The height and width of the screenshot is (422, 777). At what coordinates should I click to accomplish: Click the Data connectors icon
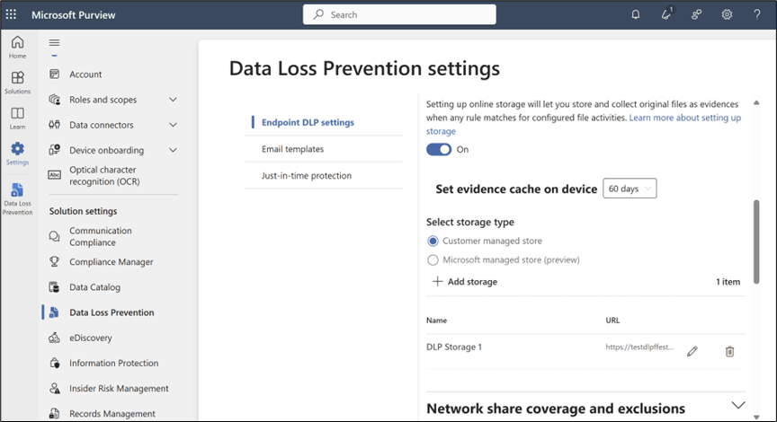pos(55,125)
